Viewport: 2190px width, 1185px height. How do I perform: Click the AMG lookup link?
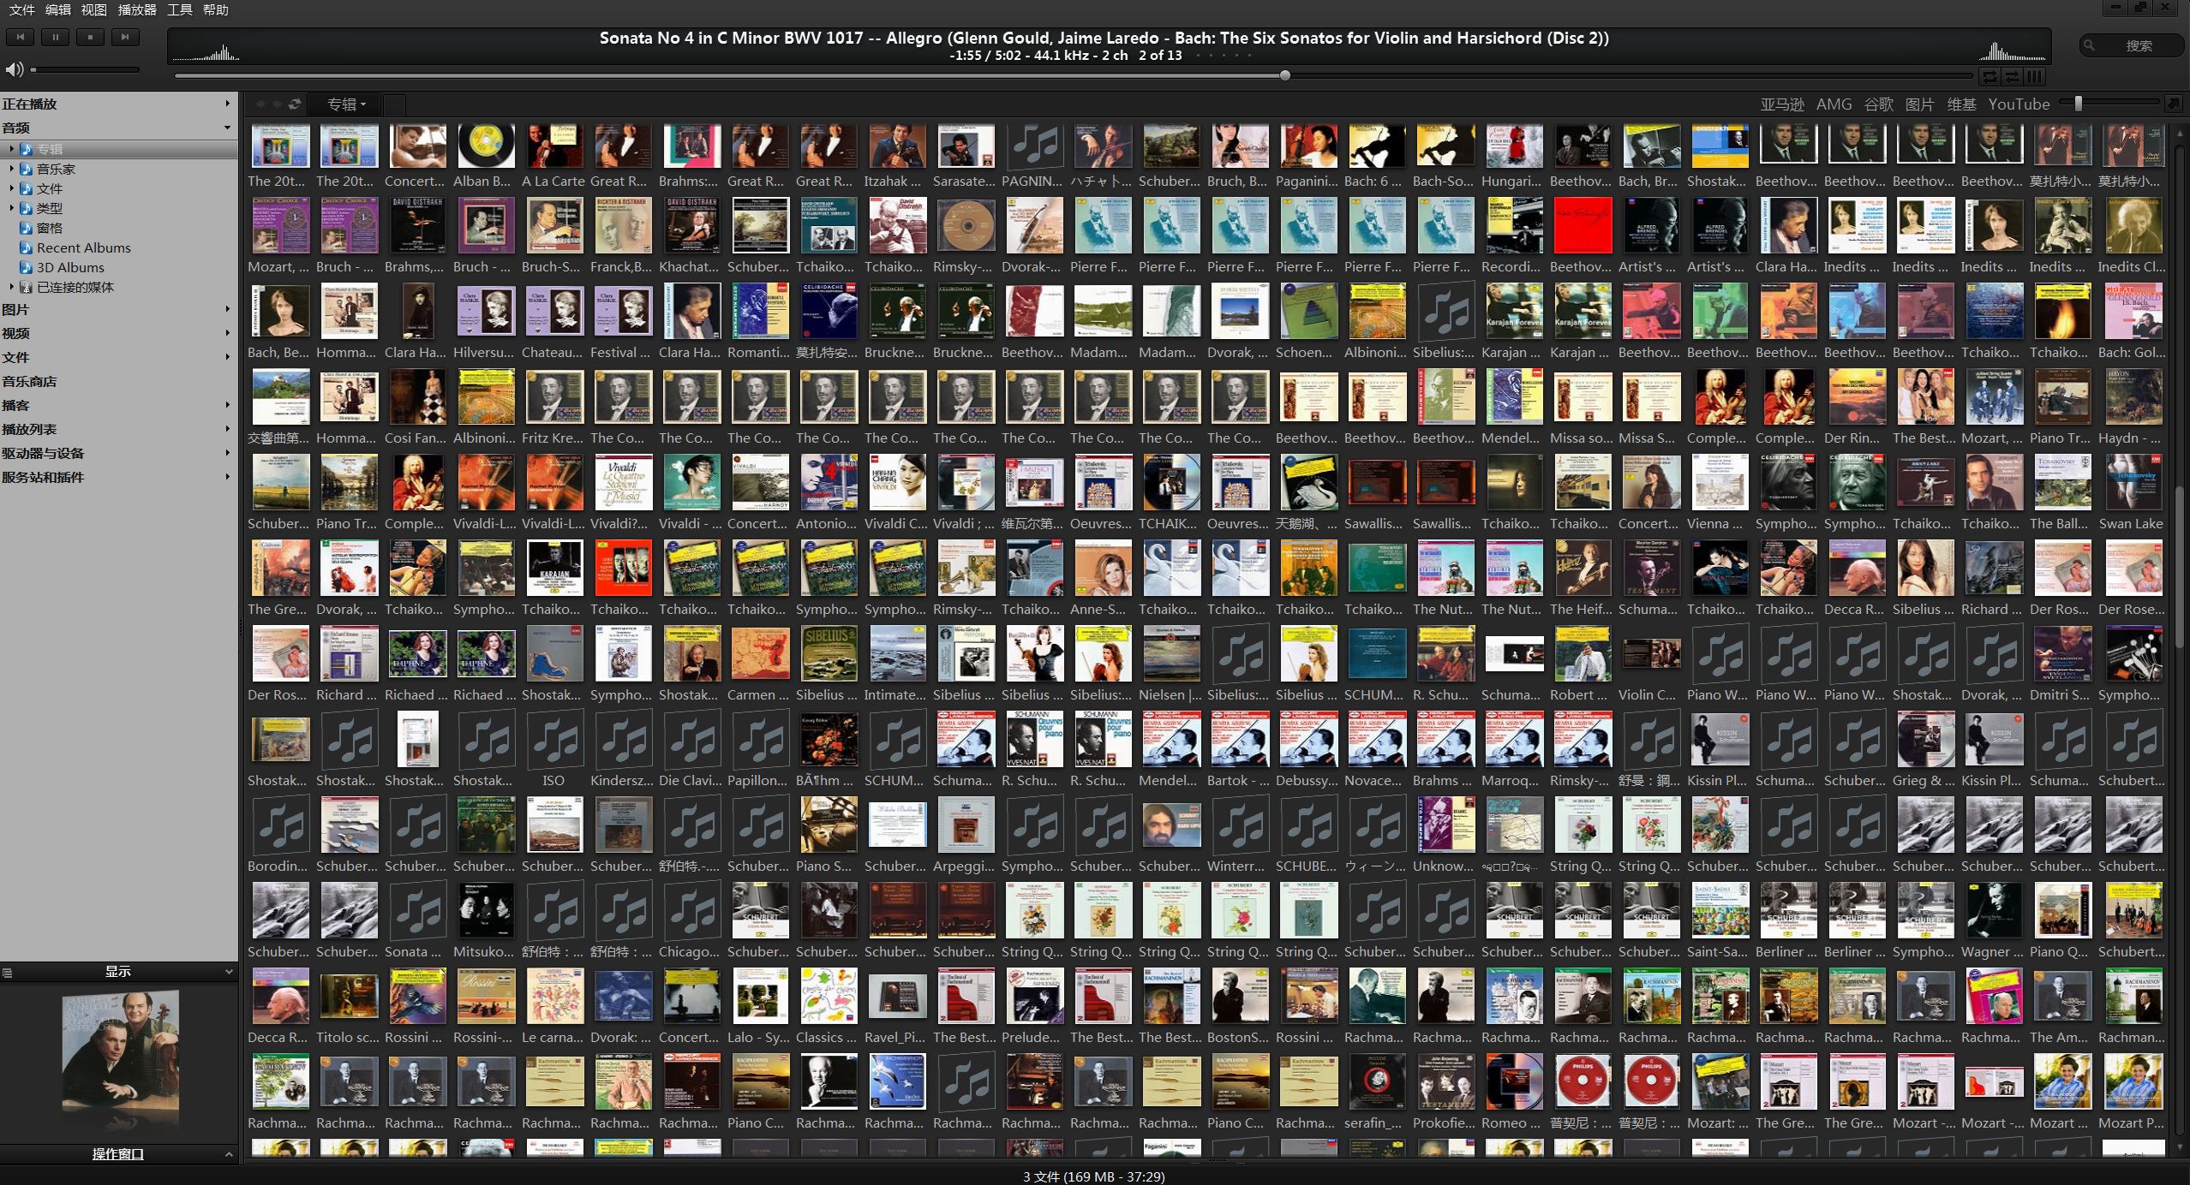(1834, 104)
